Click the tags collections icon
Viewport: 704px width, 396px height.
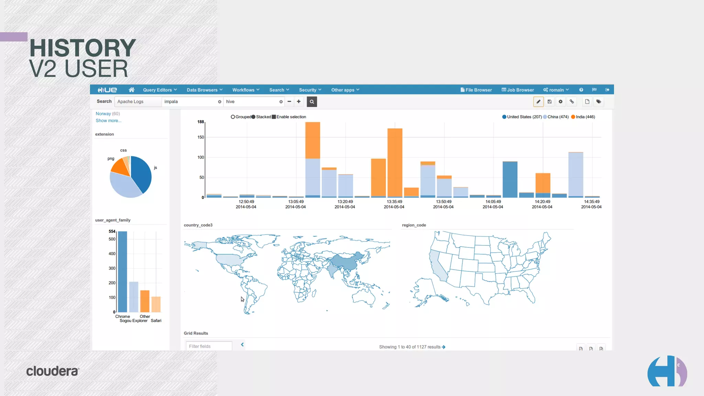point(598,101)
